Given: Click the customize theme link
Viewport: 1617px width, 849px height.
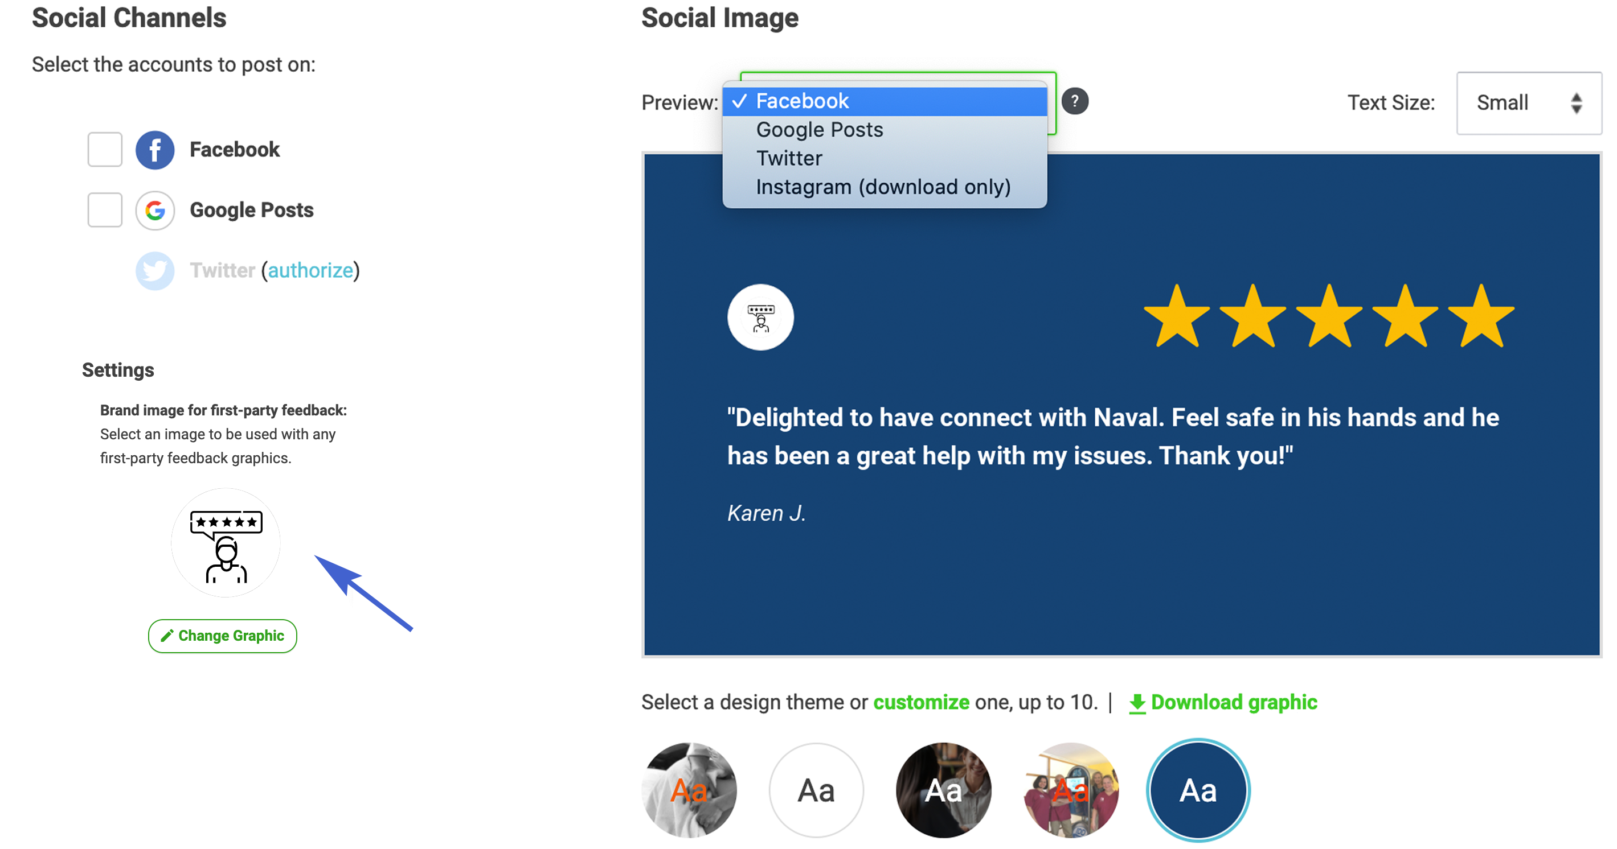Looking at the screenshot, I should click(x=921, y=702).
